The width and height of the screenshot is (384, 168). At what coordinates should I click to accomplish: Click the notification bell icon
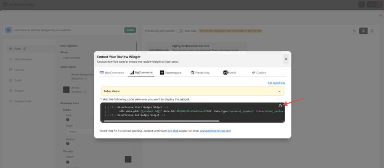361,4
